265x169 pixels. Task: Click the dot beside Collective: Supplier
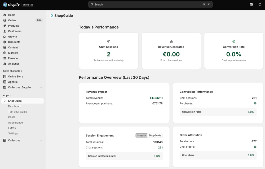pyautogui.click(x=41, y=87)
